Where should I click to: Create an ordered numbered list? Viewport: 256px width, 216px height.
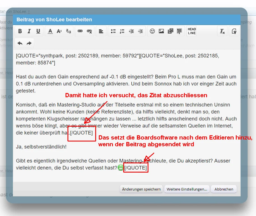[122, 31]
